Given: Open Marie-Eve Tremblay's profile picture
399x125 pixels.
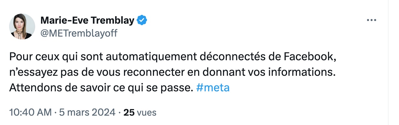Looking at the screenshot, I should [x=22, y=27].
